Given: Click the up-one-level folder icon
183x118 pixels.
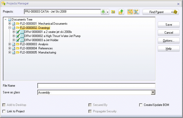Looking at the screenshot, I should click(113, 12).
